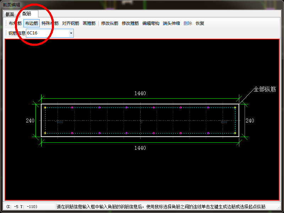
Task: Select the top-left yellow corner rebar
Action: (45, 108)
